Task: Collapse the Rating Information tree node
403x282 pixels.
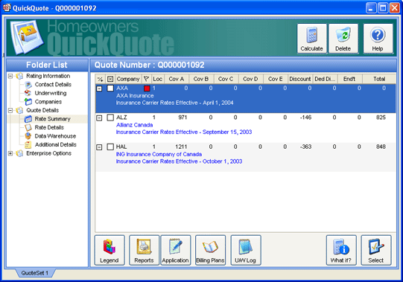Action: (10, 76)
